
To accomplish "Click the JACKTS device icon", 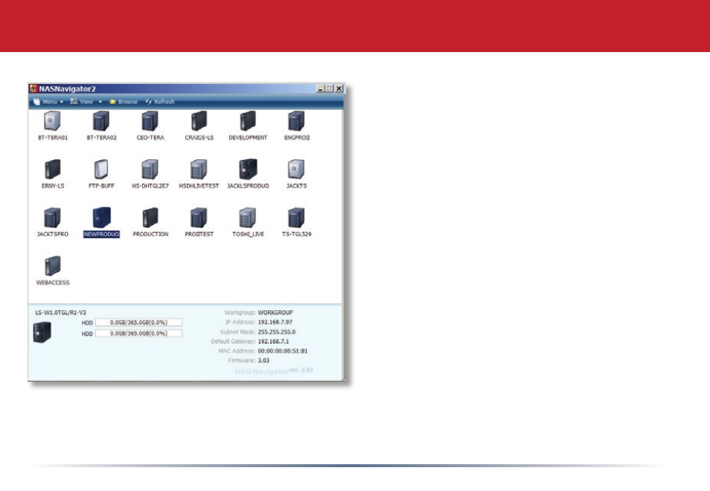I will 297,170.
